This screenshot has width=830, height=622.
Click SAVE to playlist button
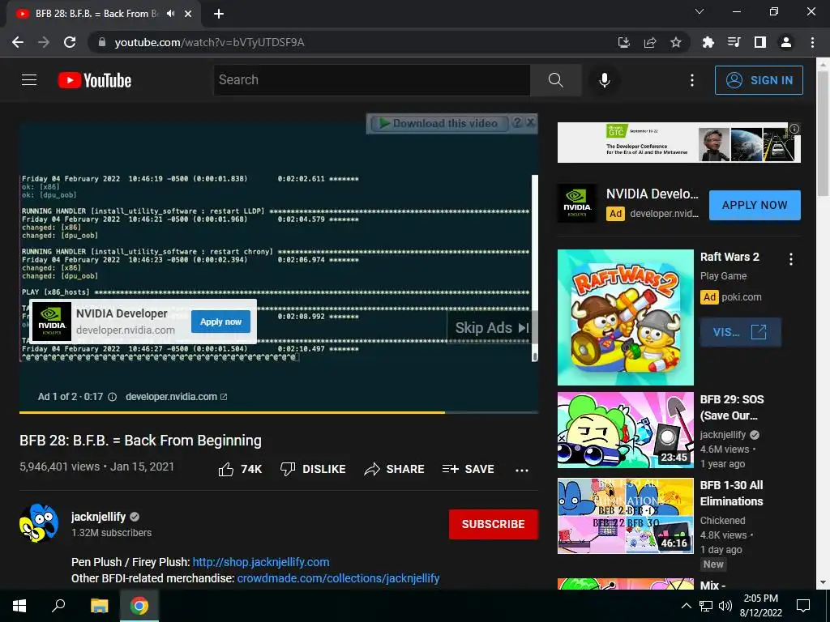point(468,469)
